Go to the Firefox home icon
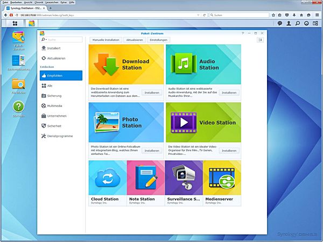 [301, 15]
